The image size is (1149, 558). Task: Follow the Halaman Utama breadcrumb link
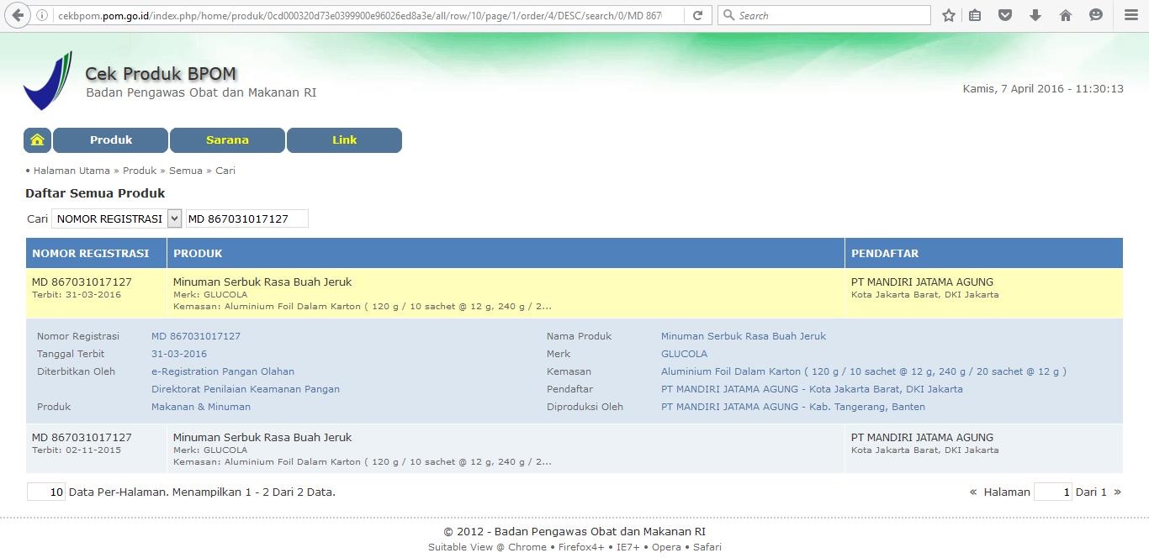click(71, 171)
